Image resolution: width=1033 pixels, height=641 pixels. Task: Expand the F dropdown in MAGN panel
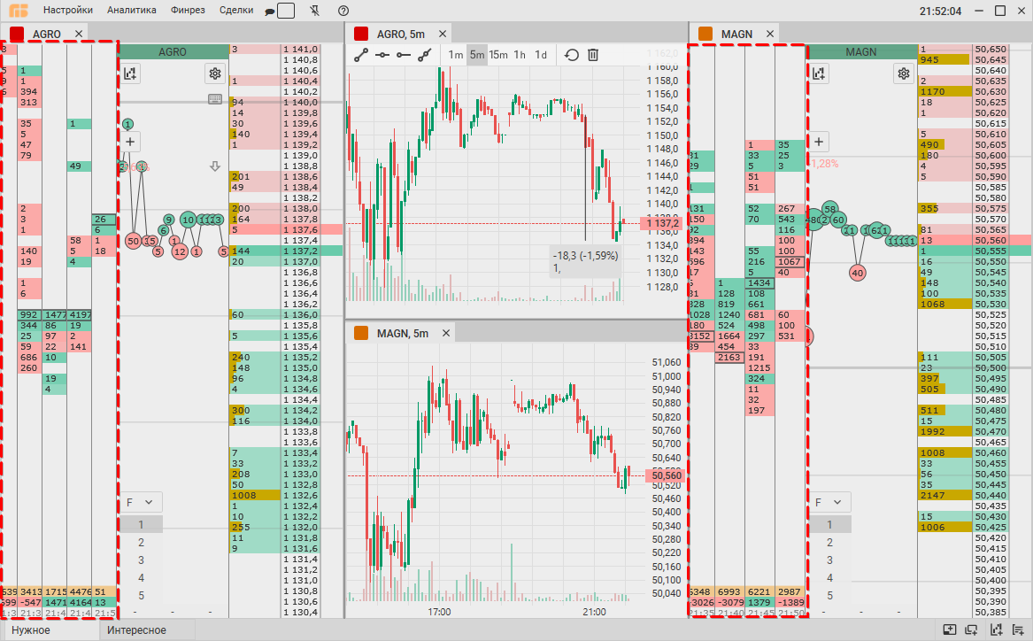(829, 502)
